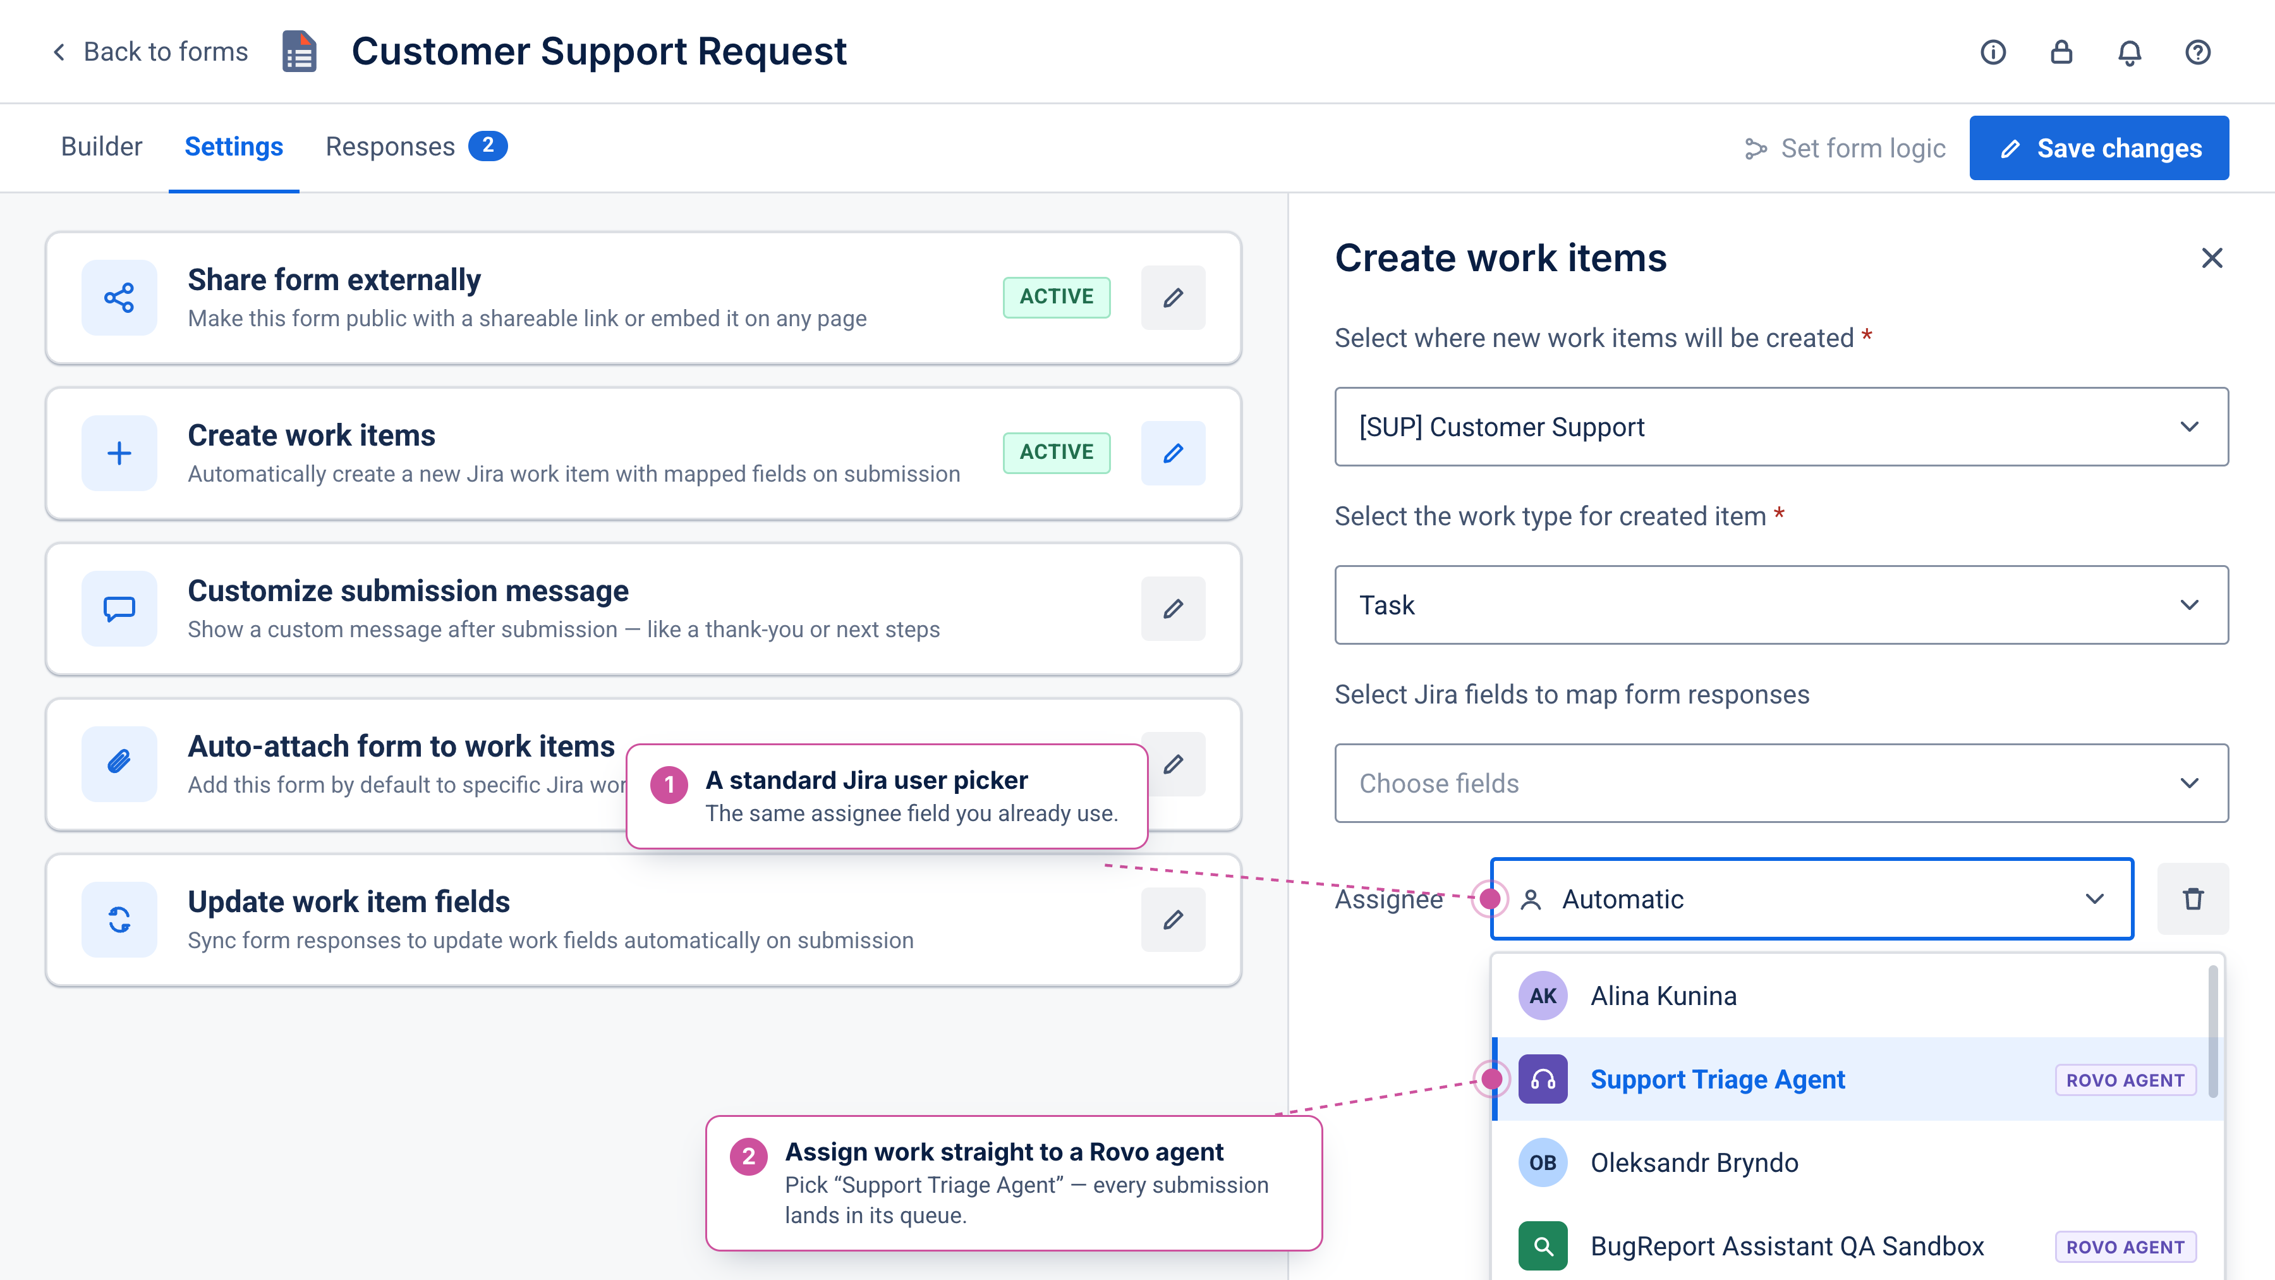2275x1280 pixels.
Task: Open the Responses tab
Action: point(415,147)
